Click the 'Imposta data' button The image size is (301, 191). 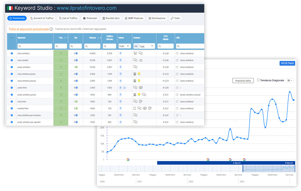[243, 81]
